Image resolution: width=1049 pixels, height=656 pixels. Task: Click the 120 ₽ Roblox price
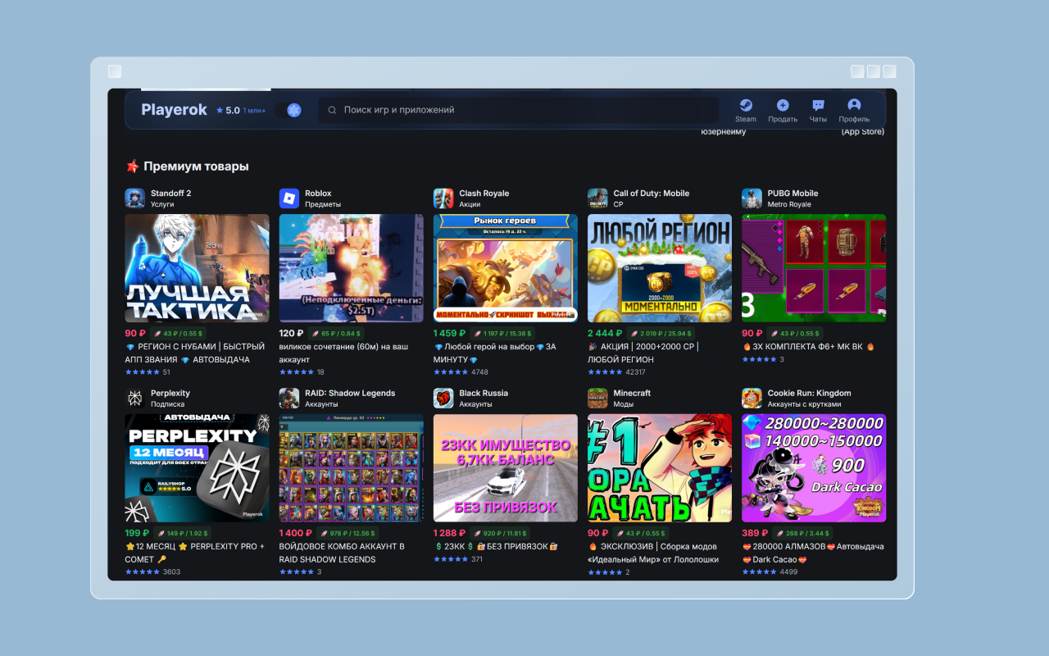click(x=291, y=334)
